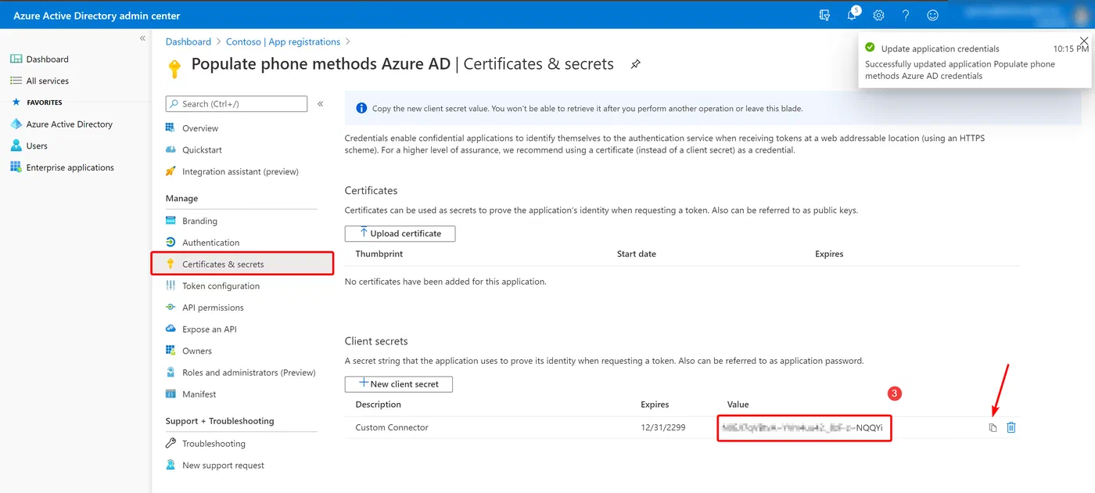Open Roles and administrators (Preview)
The width and height of the screenshot is (1095, 493).
[249, 372]
